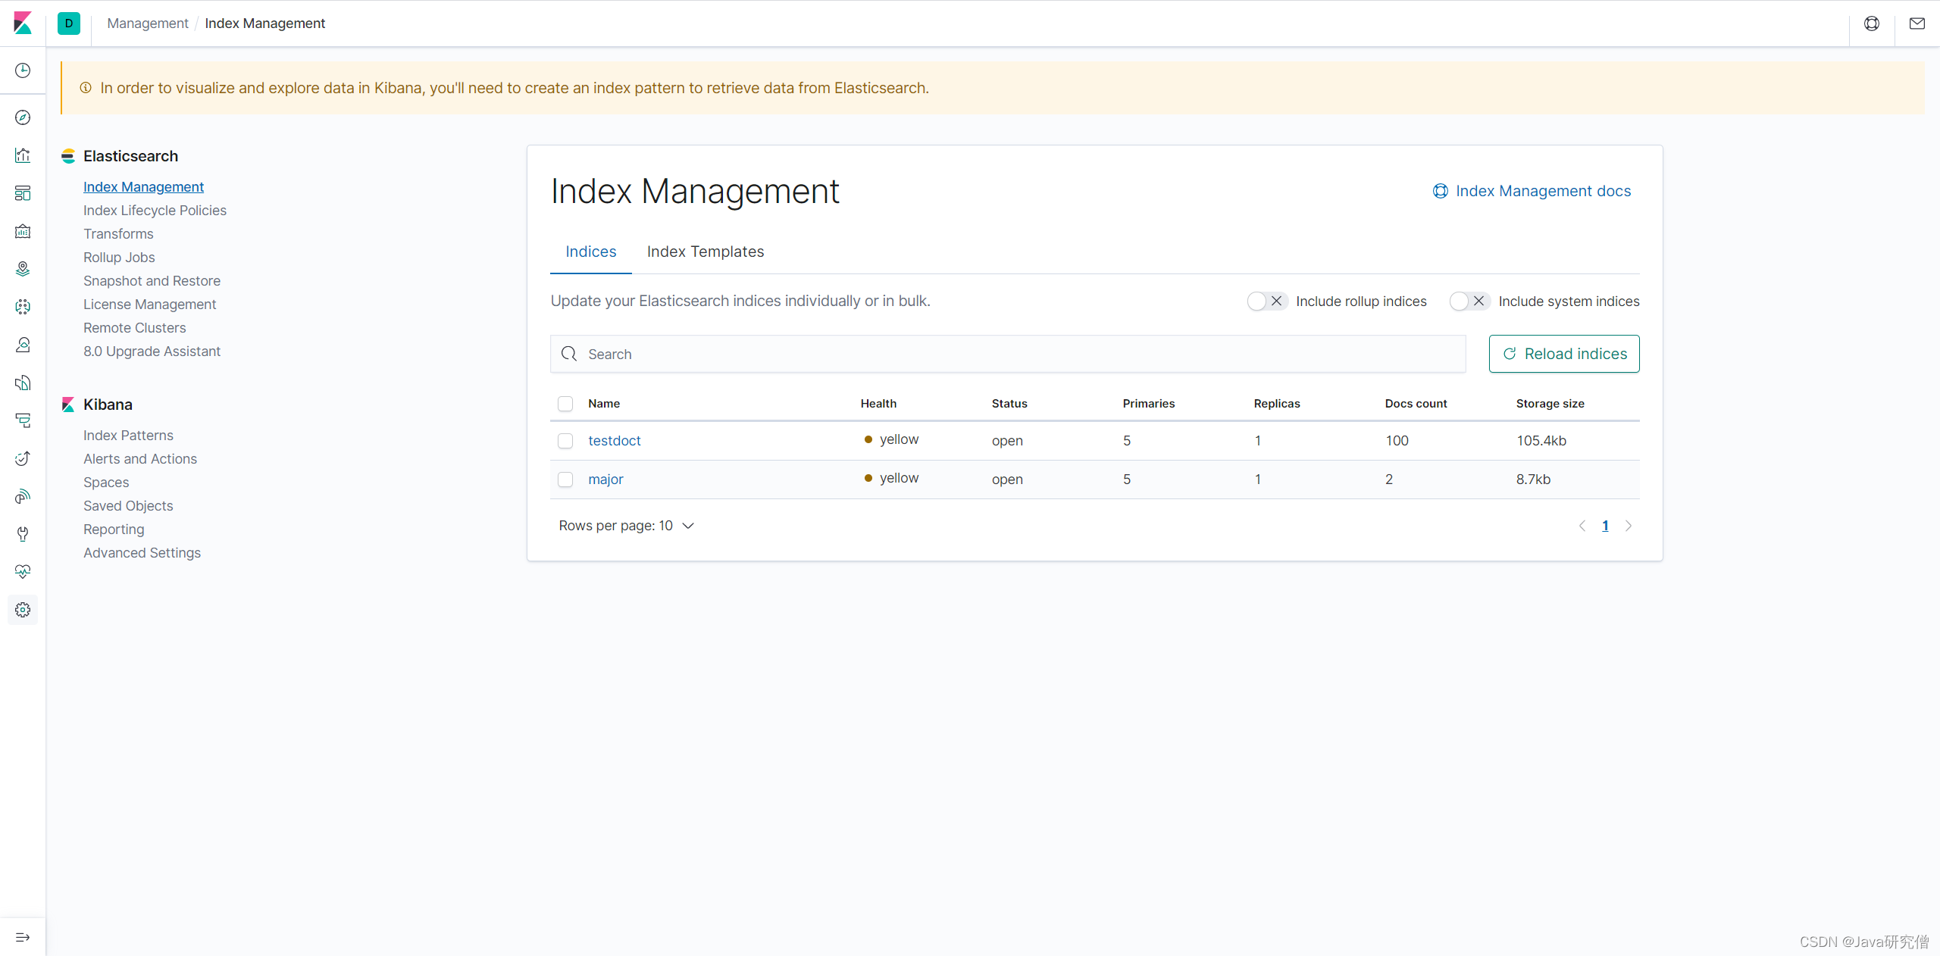Open 8.0 Upgrade Assistant in sidebar
This screenshot has height=956, width=1940.
(152, 351)
